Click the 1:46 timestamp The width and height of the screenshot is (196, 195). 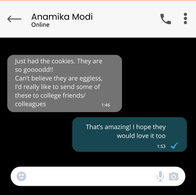[x=105, y=105]
